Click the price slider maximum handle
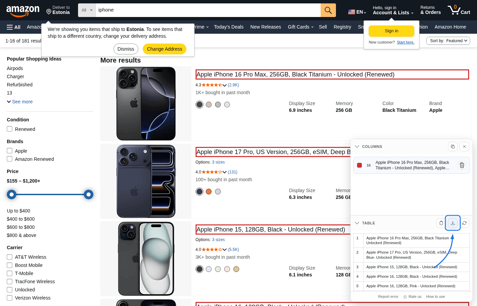 89,194
